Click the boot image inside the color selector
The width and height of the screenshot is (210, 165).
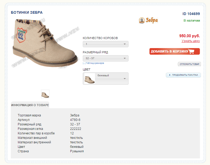[89, 79]
